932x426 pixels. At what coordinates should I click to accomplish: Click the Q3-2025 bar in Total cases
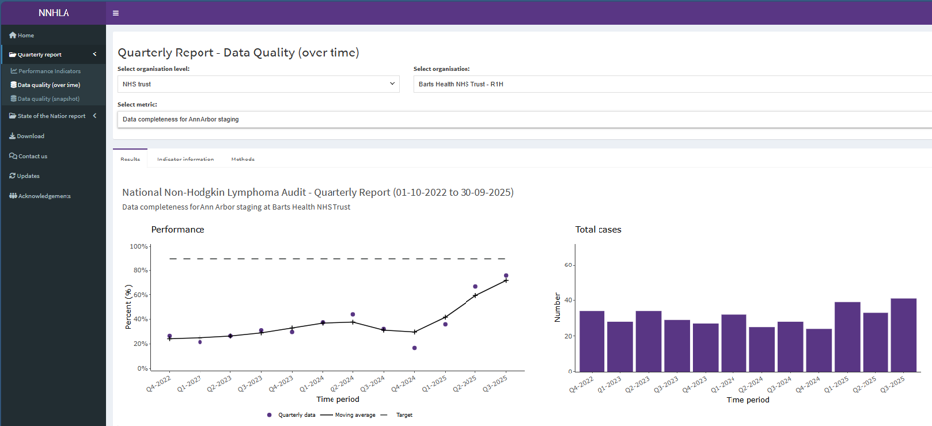(x=903, y=335)
